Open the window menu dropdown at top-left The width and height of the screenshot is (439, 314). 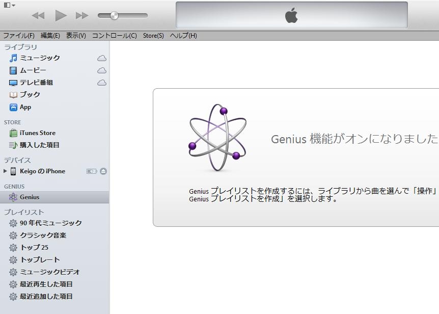pyautogui.click(x=10, y=5)
